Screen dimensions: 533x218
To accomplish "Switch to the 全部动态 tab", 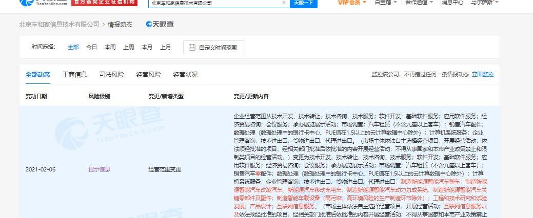I will (38, 75).
